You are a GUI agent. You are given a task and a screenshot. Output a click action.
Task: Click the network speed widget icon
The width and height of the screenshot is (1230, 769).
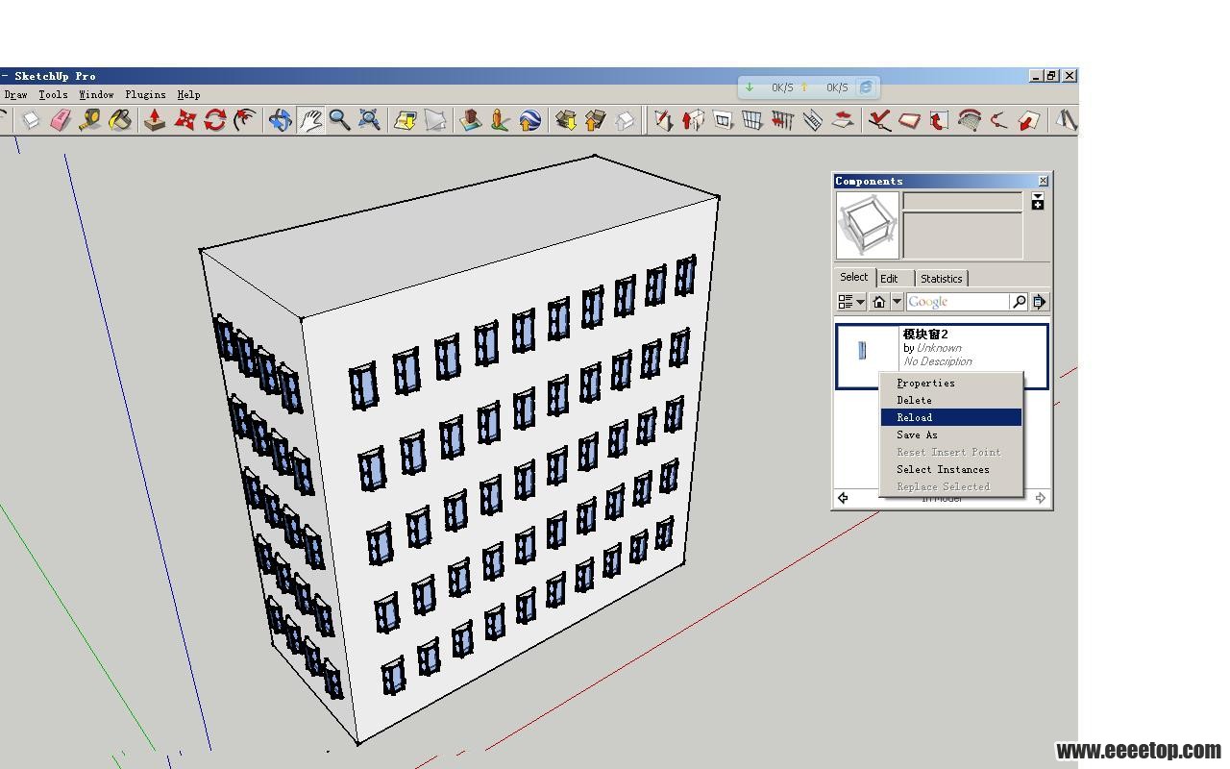[x=866, y=87]
